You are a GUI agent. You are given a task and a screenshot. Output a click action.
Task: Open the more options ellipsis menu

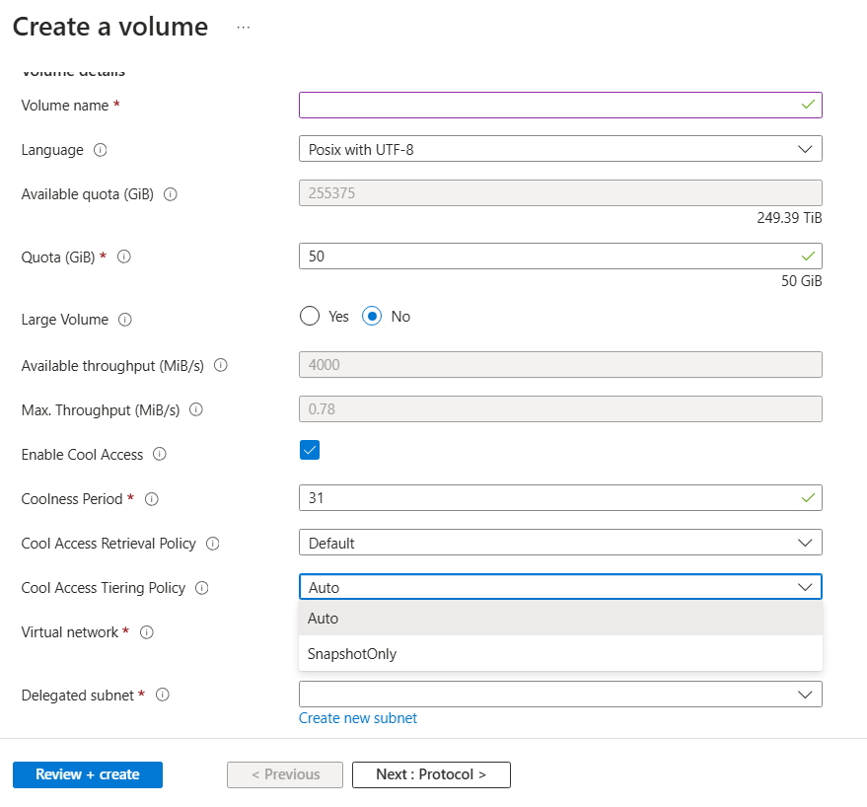(244, 28)
